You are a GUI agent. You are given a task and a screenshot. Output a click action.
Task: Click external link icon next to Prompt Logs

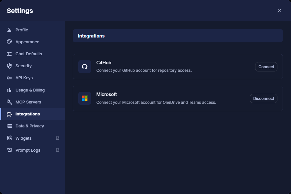[58, 150]
